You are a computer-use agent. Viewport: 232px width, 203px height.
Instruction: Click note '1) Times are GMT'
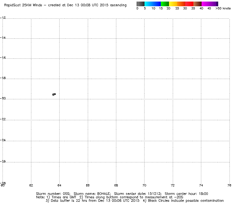click(61, 197)
